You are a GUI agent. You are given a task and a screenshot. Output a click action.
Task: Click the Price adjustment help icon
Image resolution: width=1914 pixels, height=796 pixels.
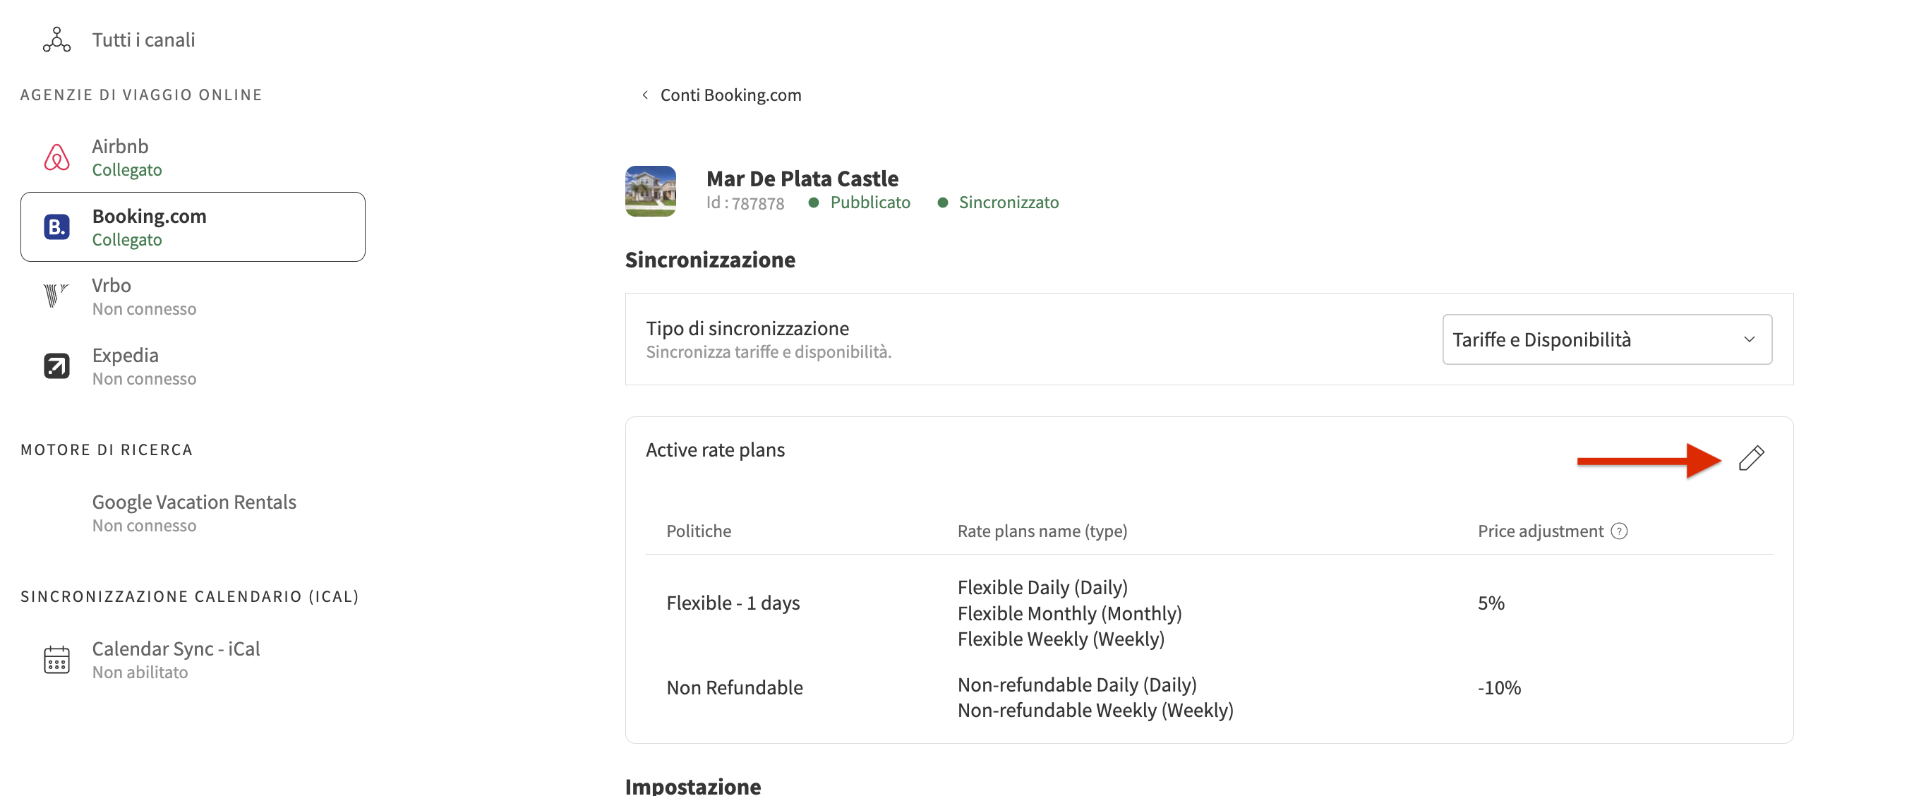click(1619, 531)
